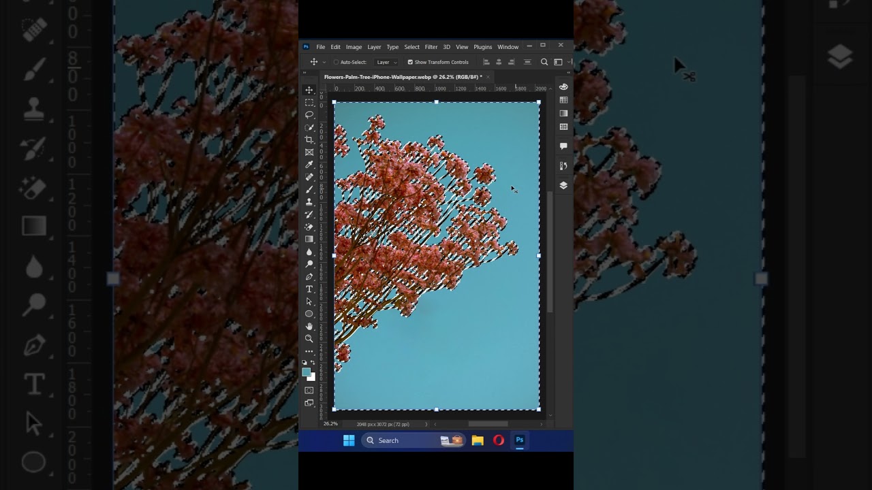Open the Filter menu
This screenshot has height=490, width=872.
[431, 47]
